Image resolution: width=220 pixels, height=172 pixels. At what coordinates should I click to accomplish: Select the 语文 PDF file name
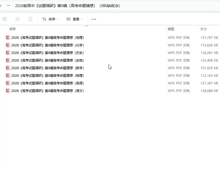pyautogui.click(x=48, y=91)
